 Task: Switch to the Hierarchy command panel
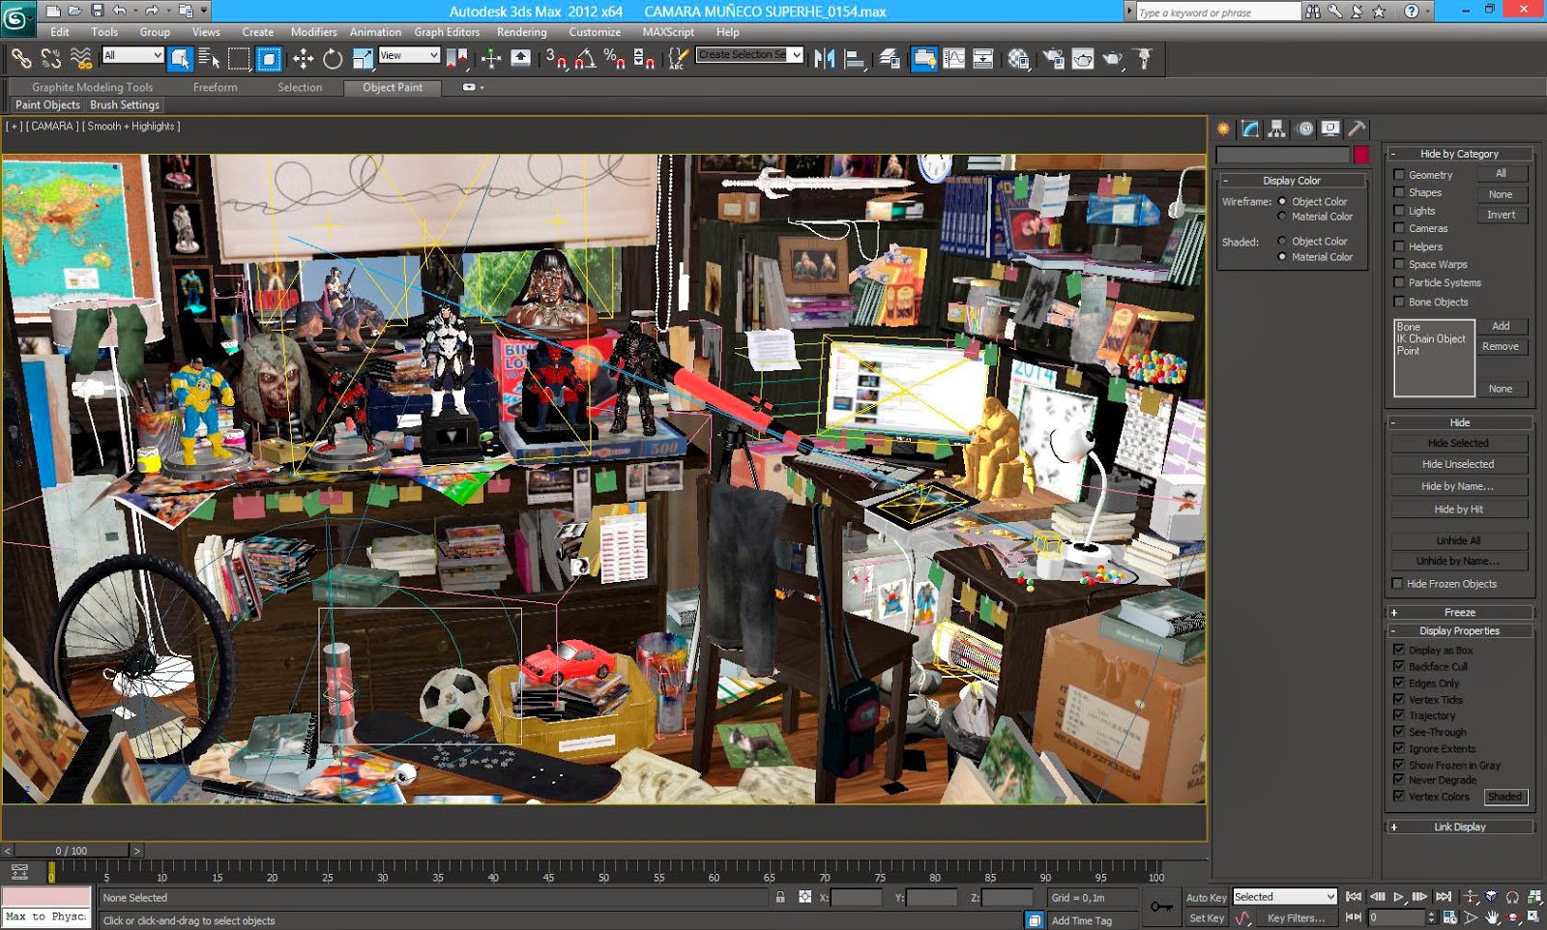tap(1277, 129)
